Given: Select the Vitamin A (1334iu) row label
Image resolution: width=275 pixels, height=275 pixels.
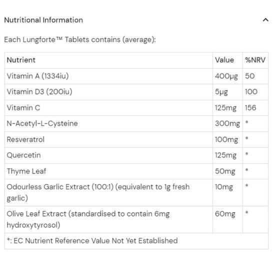Looking at the screenshot, I should 37,76.
